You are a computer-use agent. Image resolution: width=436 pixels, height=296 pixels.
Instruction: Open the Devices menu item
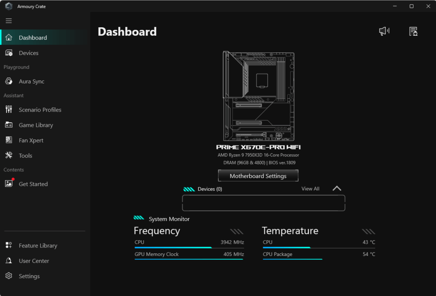pyautogui.click(x=45, y=52)
